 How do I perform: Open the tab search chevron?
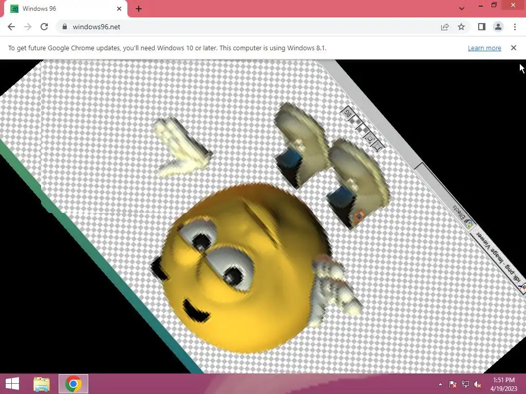click(462, 9)
